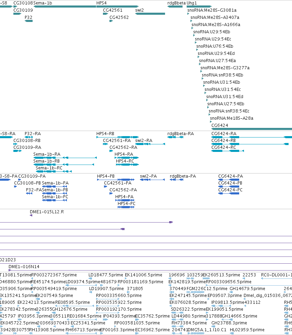Select snoRNA:U31:54Ec feature label
The image size is (292, 335).
coord(223,89)
